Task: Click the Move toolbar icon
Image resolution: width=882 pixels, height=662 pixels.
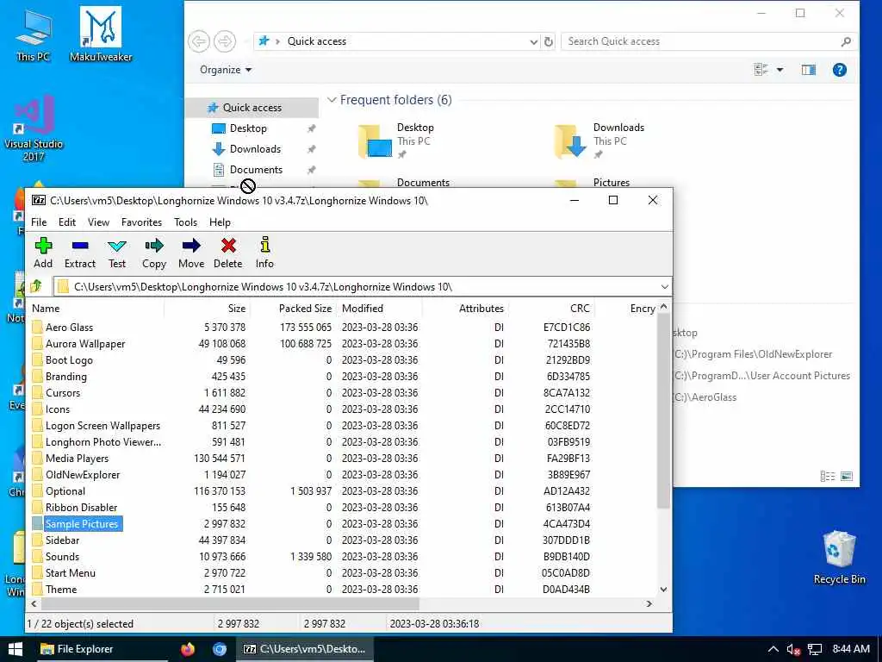Action: (x=191, y=253)
